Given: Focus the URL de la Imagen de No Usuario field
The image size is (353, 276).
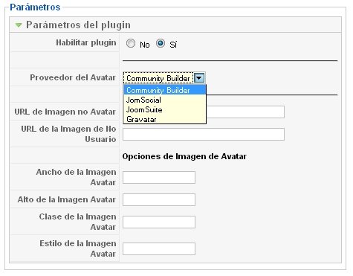Looking at the screenshot, I should pyautogui.click(x=204, y=134).
